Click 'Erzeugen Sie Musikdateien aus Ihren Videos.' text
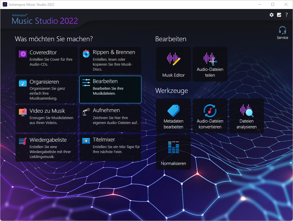Image resolution: width=293 pixels, height=221 pixels. (x=51, y=120)
